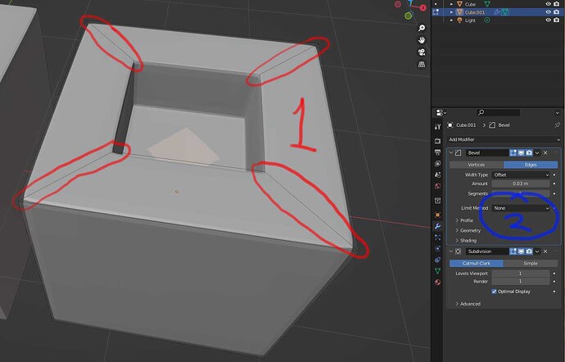Expand the Cube.001 row in the outliner
Screen dimensions: 565x362
(x=451, y=12)
